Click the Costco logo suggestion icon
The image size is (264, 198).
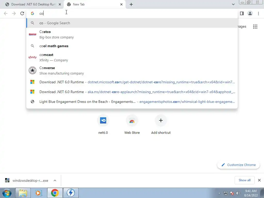(32, 34)
